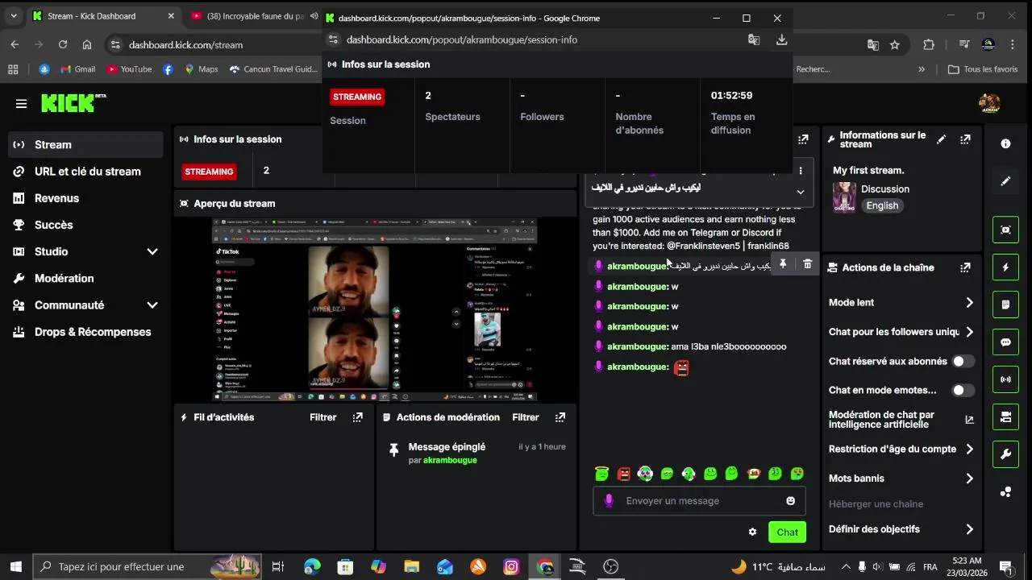Open Mots bannis arrow

[x=969, y=478]
